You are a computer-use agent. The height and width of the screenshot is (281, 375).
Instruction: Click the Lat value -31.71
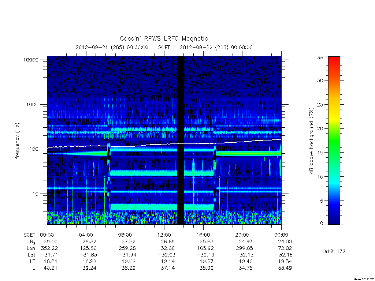click(x=49, y=255)
